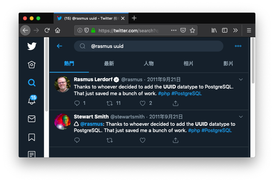Image resolution: width=274 pixels, height=182 pixels.
Task: Reload the page with refresh icon
Action: (47, 30)
